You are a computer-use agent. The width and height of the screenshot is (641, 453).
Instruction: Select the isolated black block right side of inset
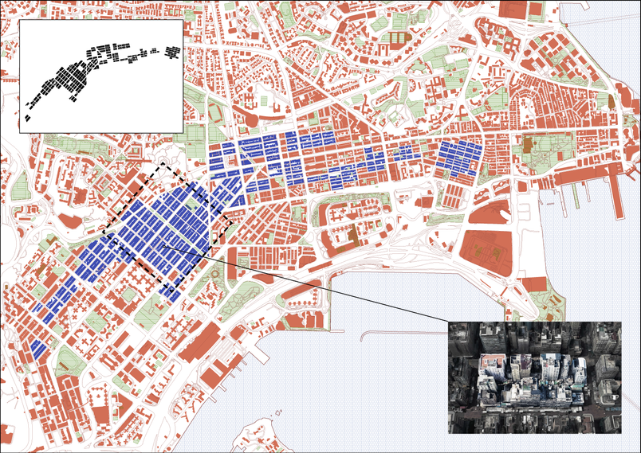coord(173,53)
